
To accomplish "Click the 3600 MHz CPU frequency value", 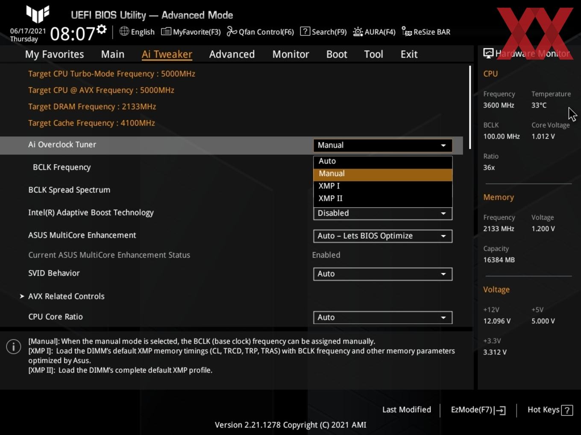I will [499, 105].
